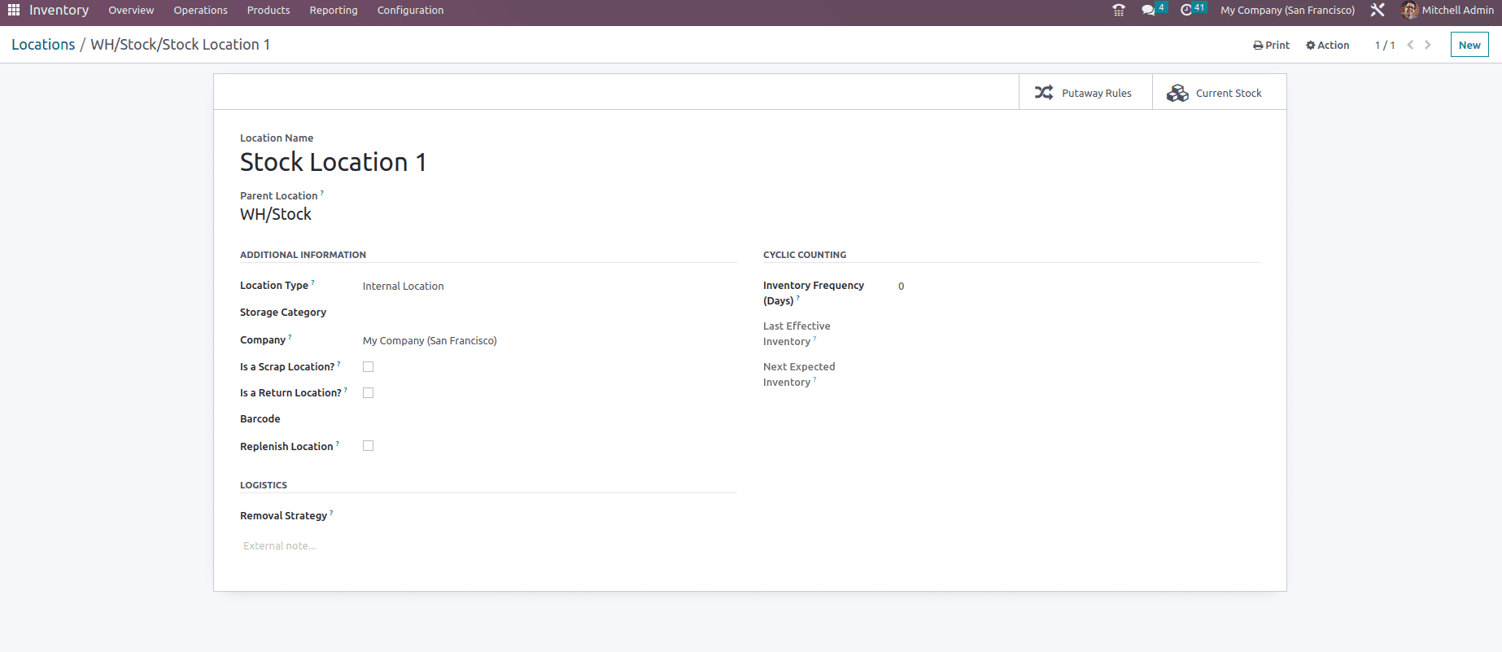Open the Overview menu

point(131,10)
